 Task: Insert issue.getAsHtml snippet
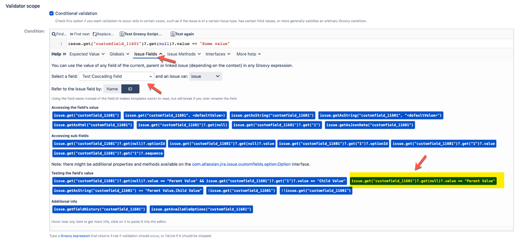[x=93, y=125]
